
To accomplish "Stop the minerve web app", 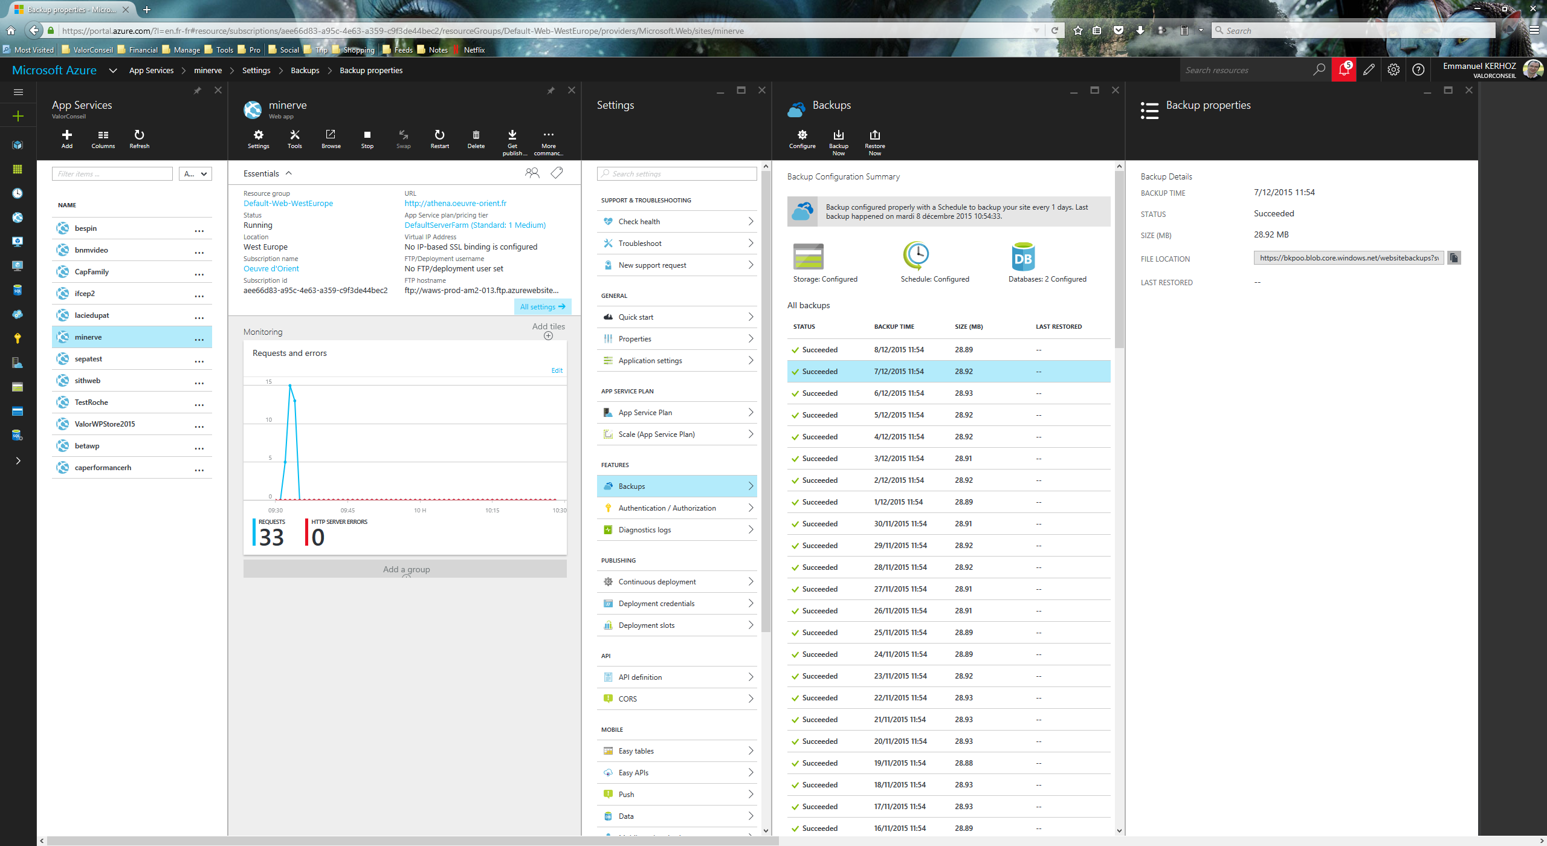I will pos(367,139).
